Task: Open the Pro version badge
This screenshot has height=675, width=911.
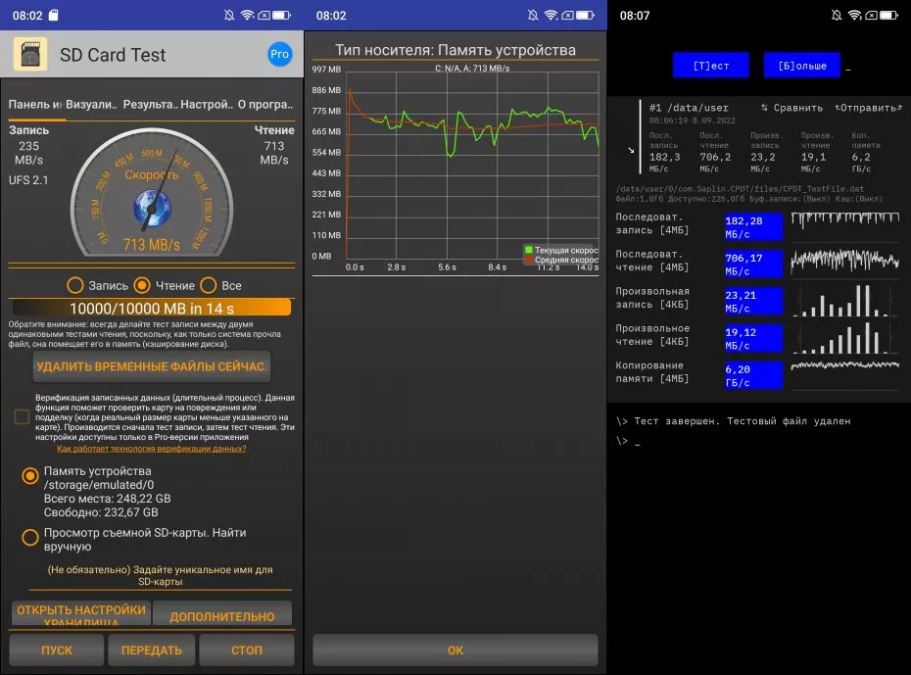Action: [279, 54]
